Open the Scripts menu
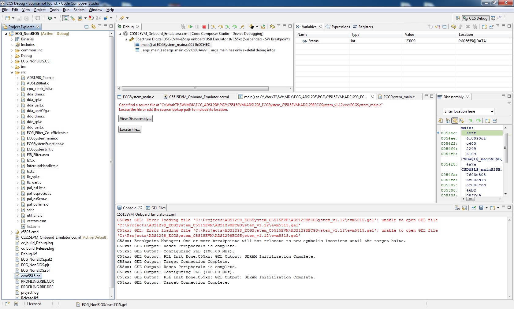Image resolution: width=514 pixels, height=309 pixels. 79,10
